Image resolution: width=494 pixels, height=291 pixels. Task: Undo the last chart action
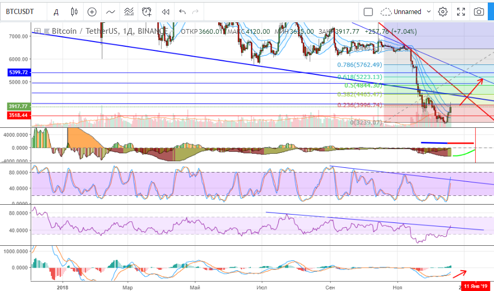(182, 11)
